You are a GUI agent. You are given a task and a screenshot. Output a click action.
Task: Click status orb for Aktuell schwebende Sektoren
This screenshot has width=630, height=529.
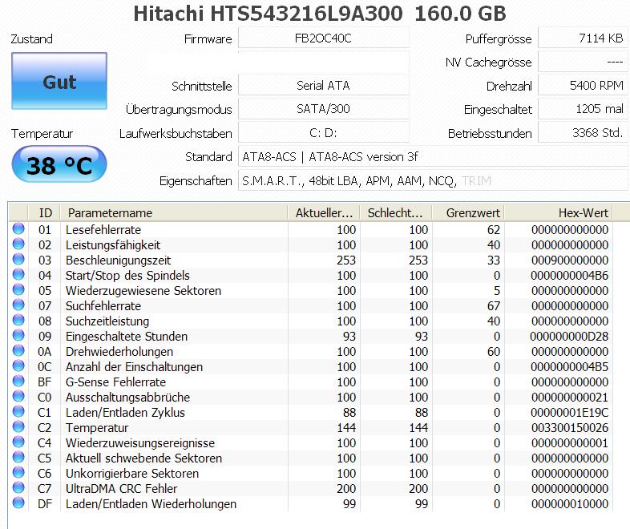click(18, 457)
